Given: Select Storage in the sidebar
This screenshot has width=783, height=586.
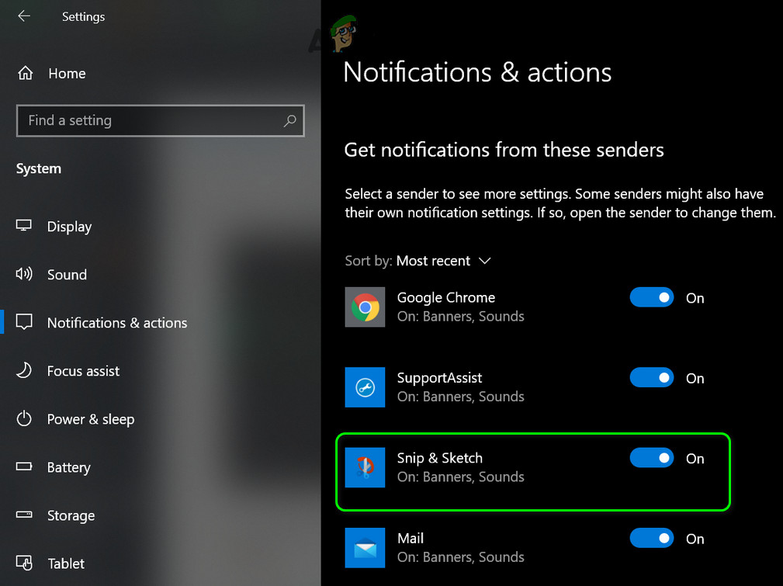Looking at the screenshot, I should [71, 515].
